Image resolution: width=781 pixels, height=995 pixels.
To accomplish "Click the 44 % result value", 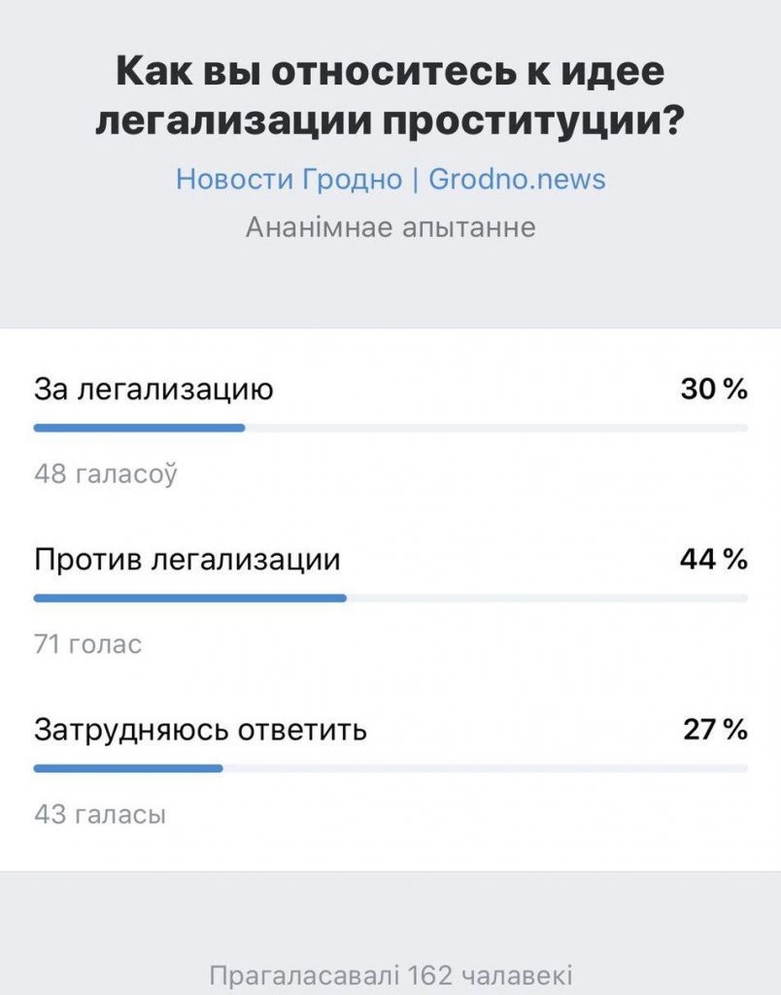I will pos(712,557).
